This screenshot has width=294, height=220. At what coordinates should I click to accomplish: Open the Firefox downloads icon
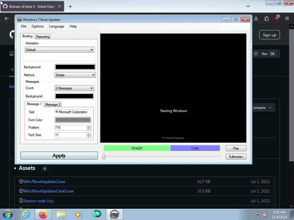[256, 18]
